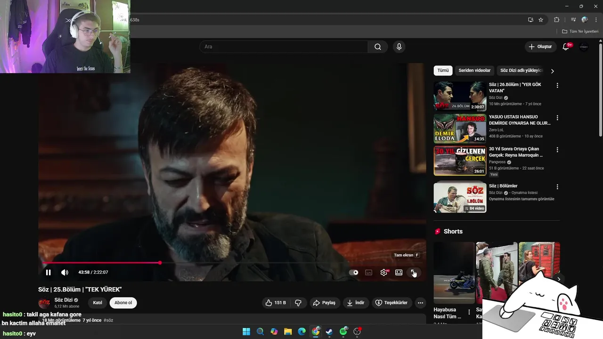Viewport: 603px width, 339px height.
Task: Enter full screen mode
Action: point(413,272)
